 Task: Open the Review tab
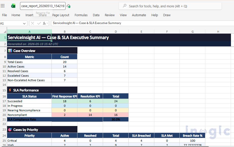(x=110, y=15)
